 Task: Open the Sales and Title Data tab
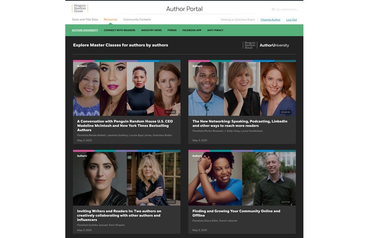85,19
